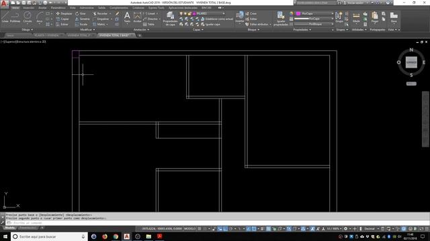Click the command line input field

pyautogui.click(x=216, y=223)
